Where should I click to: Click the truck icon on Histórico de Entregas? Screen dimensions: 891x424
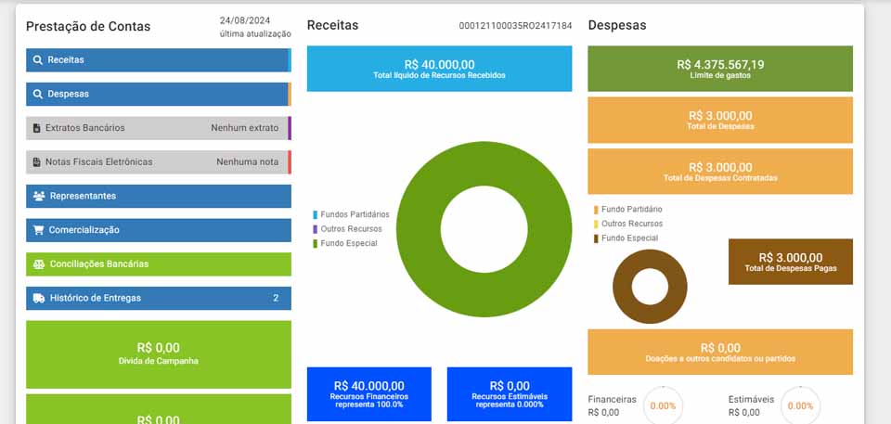(39, 299)
